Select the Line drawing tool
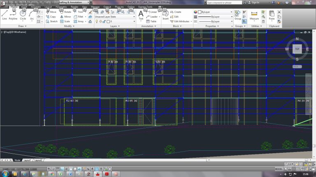The width and height of the screenshot is (316, 177). click(5, 14)
